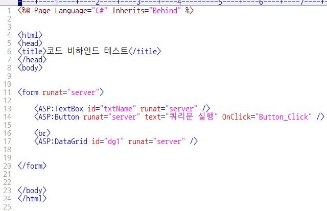This screenshot has height=211, width=327.
Task: Click the opening <body> tag
Action: coord(30,68)
